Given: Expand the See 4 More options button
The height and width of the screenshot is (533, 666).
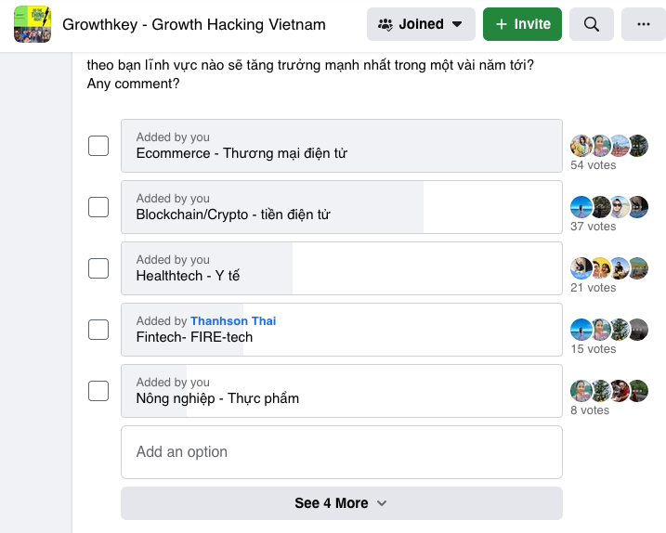Looking at the screenshot, I should click(x=342, y=503).
